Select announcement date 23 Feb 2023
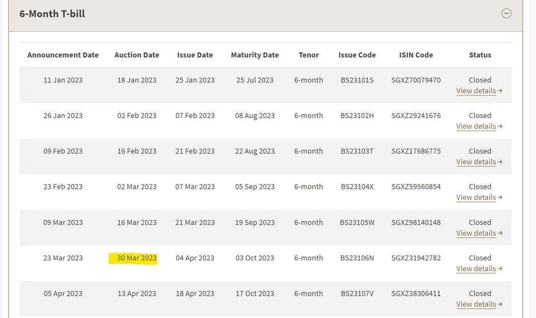The image size is (536, 318). point(63,187)
